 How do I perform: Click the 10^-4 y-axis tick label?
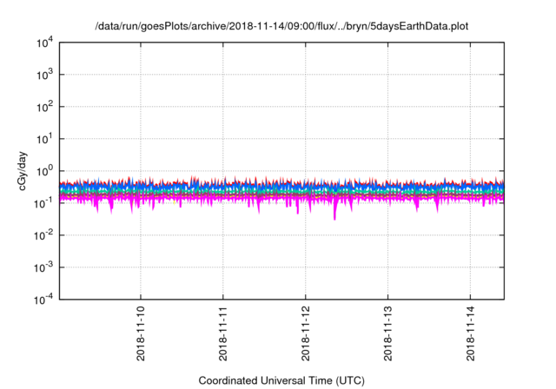pyautogui.click(x=43, y=300)
